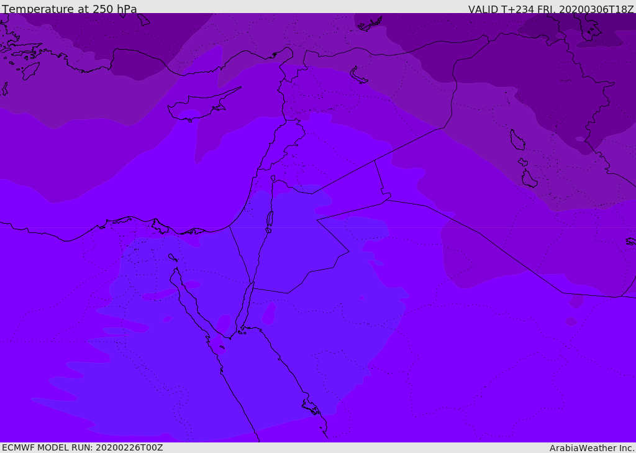The height and width of the screenshot is (453, 636).
Task: Click the Rhodes island outline
Action: tap(30, 70)
